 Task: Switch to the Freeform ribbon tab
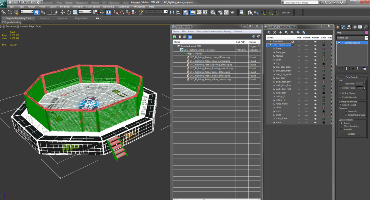pos(44,18)
